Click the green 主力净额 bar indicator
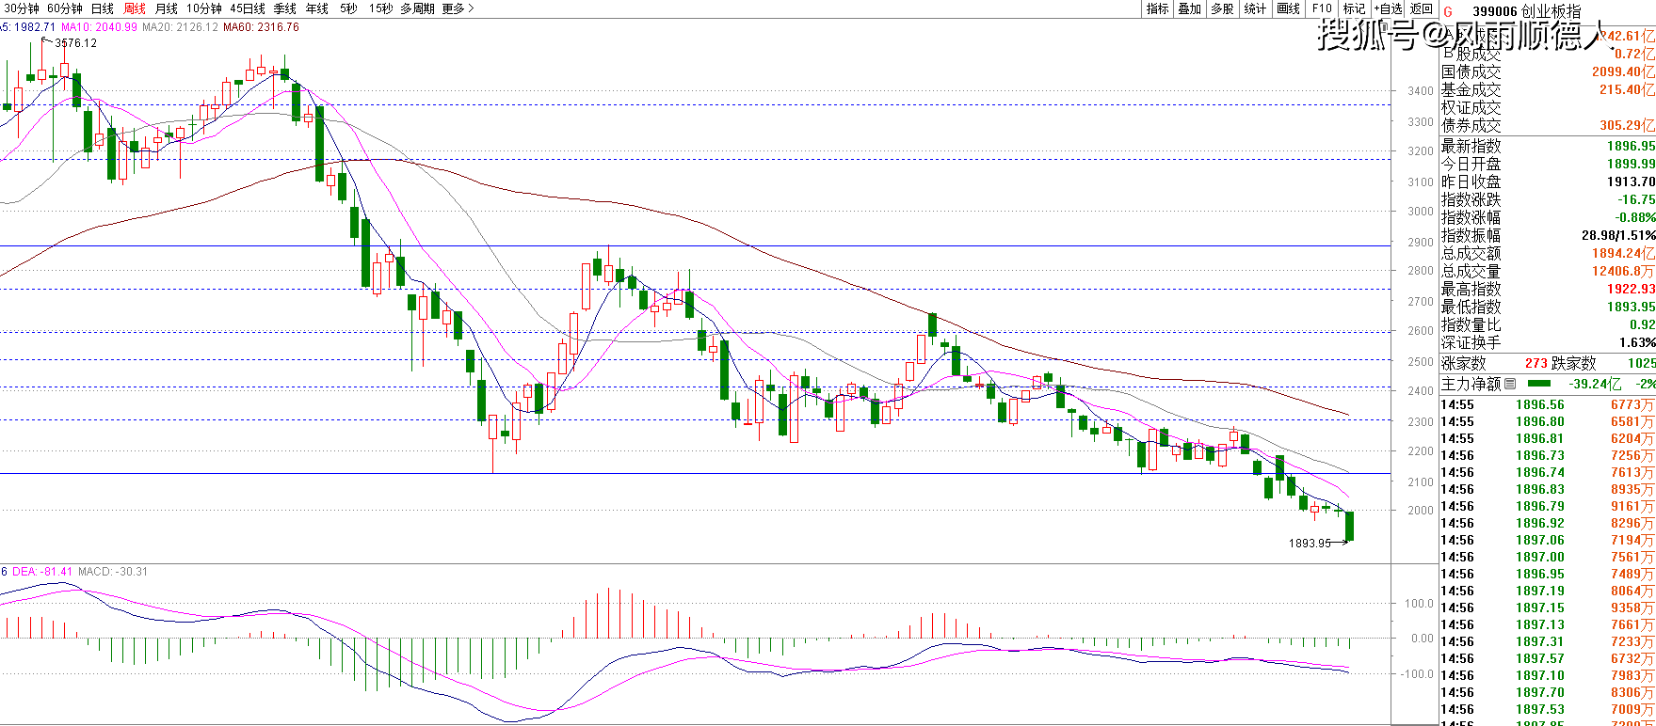 pyautogui.click(x=1539, y=384)
